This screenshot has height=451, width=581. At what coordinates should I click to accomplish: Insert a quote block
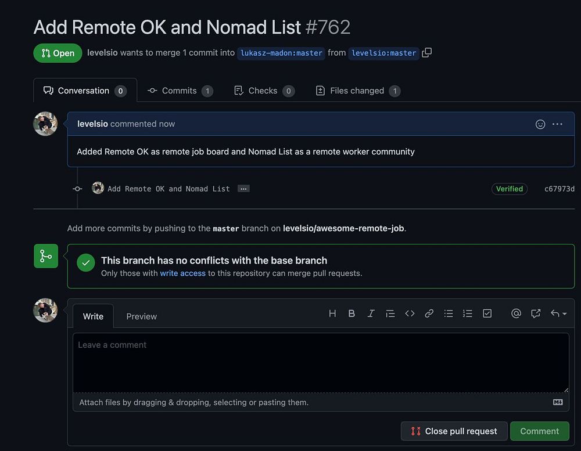[390, 313]
